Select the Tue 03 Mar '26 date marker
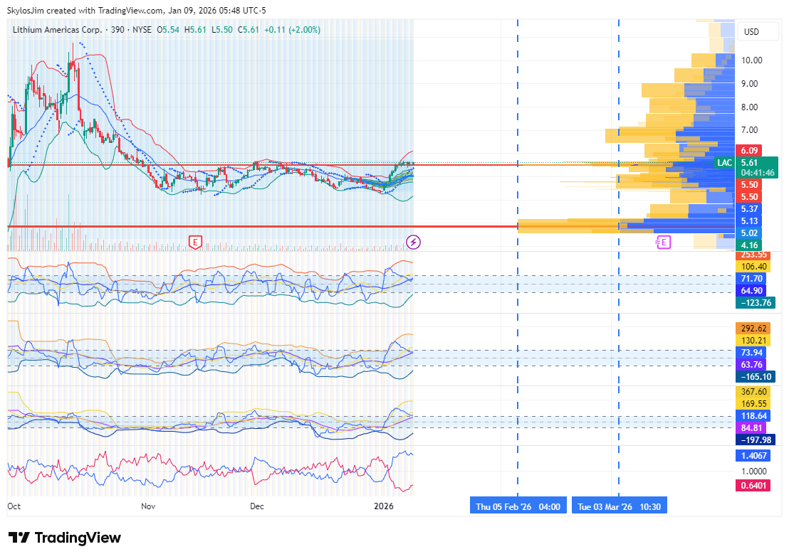This screenshot has width=789, height=559. click(x=619, y=507)
